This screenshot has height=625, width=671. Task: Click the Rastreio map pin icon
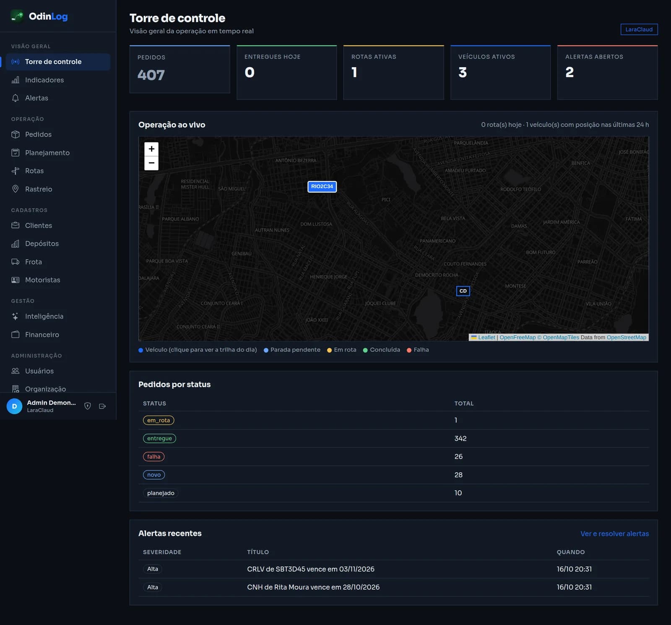(x=16, y=189)
